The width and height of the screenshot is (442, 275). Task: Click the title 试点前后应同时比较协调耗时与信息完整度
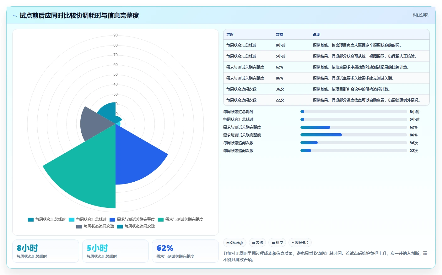point(79,15)
